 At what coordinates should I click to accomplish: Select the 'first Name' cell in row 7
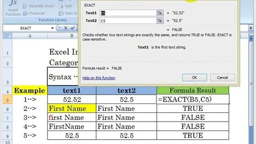tap(72, 118)
